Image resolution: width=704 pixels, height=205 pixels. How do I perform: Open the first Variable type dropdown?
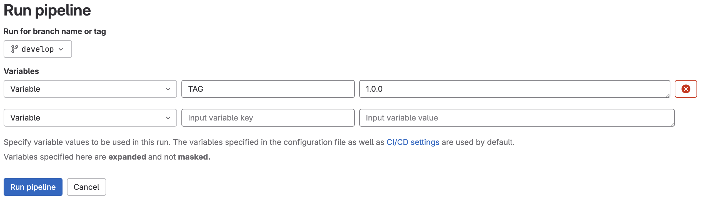pos(90,89)
